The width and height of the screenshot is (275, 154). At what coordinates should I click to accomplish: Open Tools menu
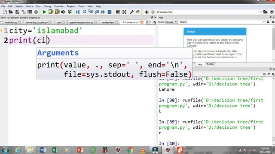[x=81, y=6]
